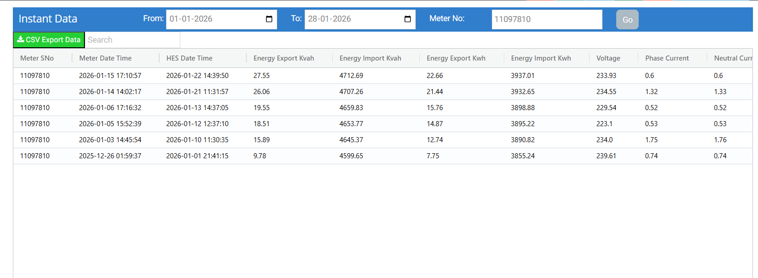Sort by Meter SNo column header
This screenshot has width=758, height=278.
37,58
